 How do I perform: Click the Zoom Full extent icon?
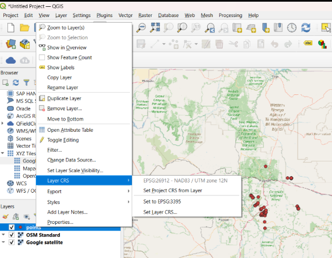pyautogui.click(x=155, y=28)
